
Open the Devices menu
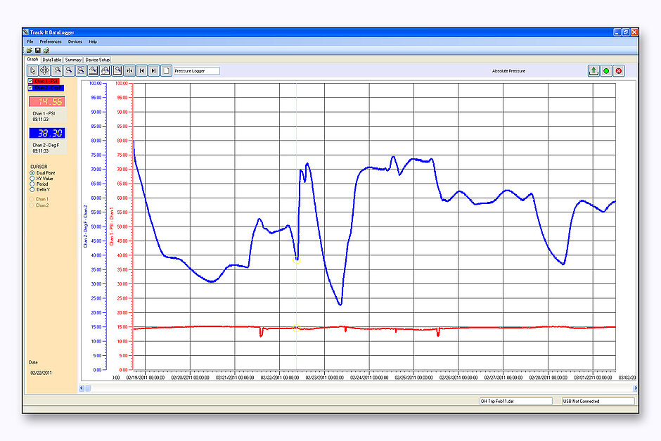coord(75,41)
